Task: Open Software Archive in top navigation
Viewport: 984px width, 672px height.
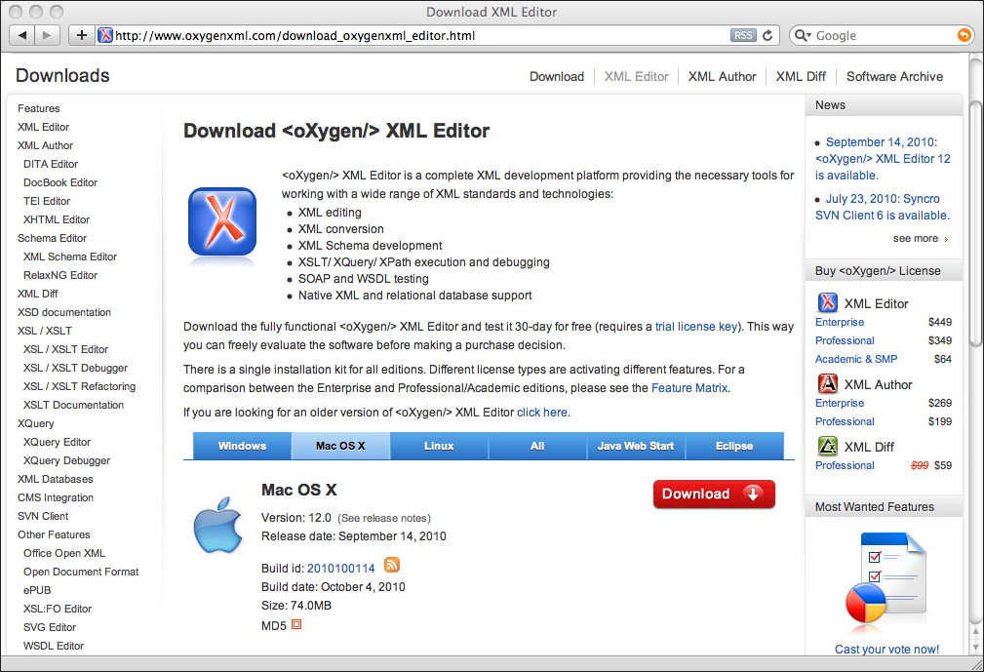Action: pyautogui.click(x=894, y=76)
